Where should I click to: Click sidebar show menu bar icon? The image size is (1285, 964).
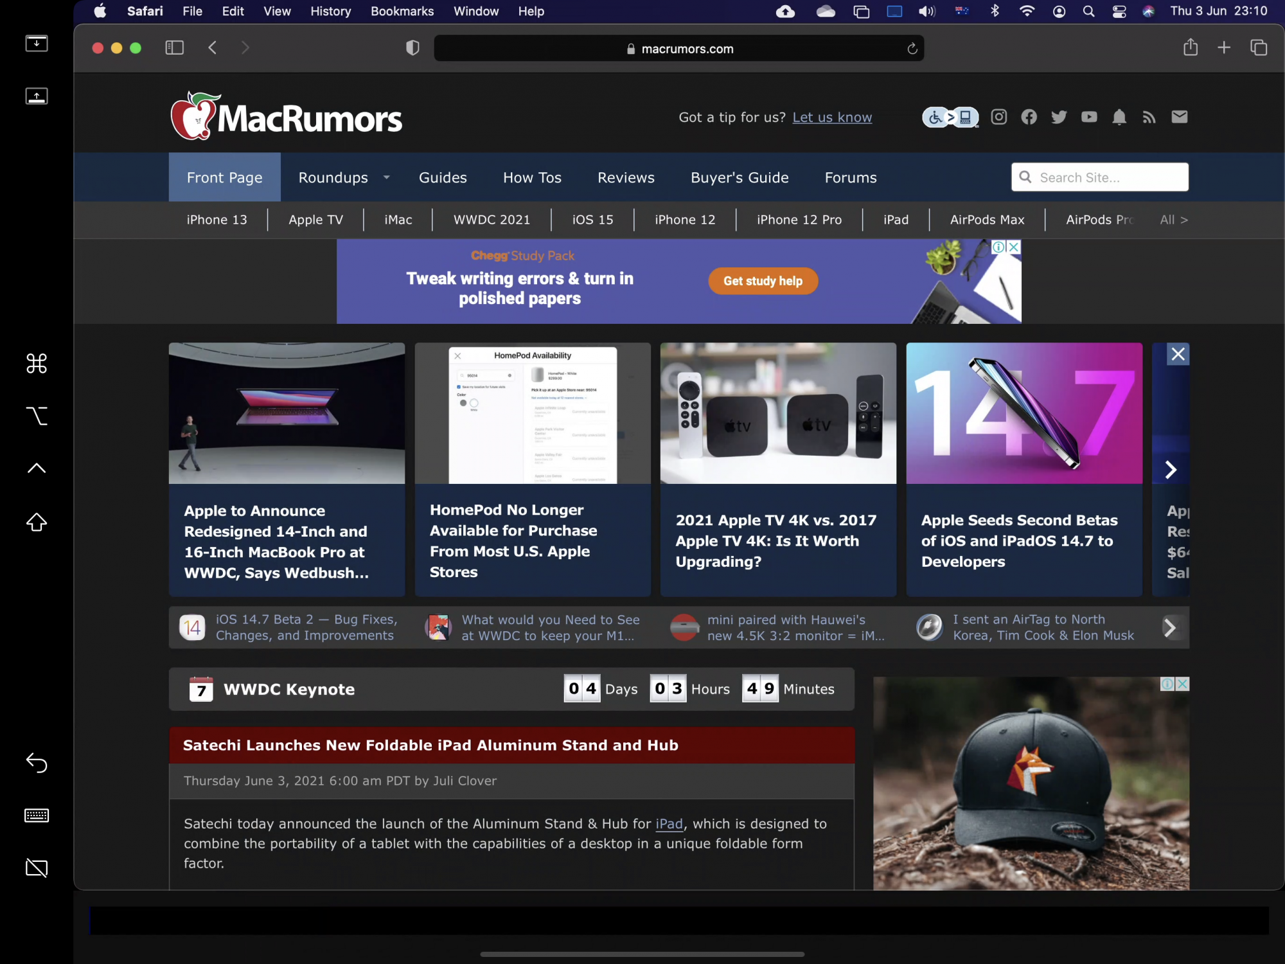(37, 43)
